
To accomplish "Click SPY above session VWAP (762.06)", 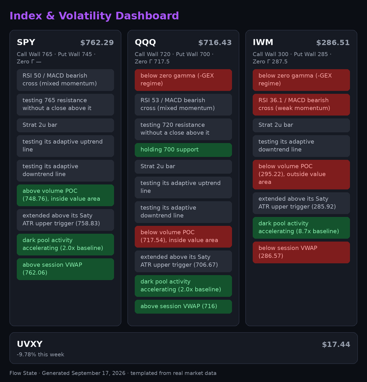I will tap(65, 269).
